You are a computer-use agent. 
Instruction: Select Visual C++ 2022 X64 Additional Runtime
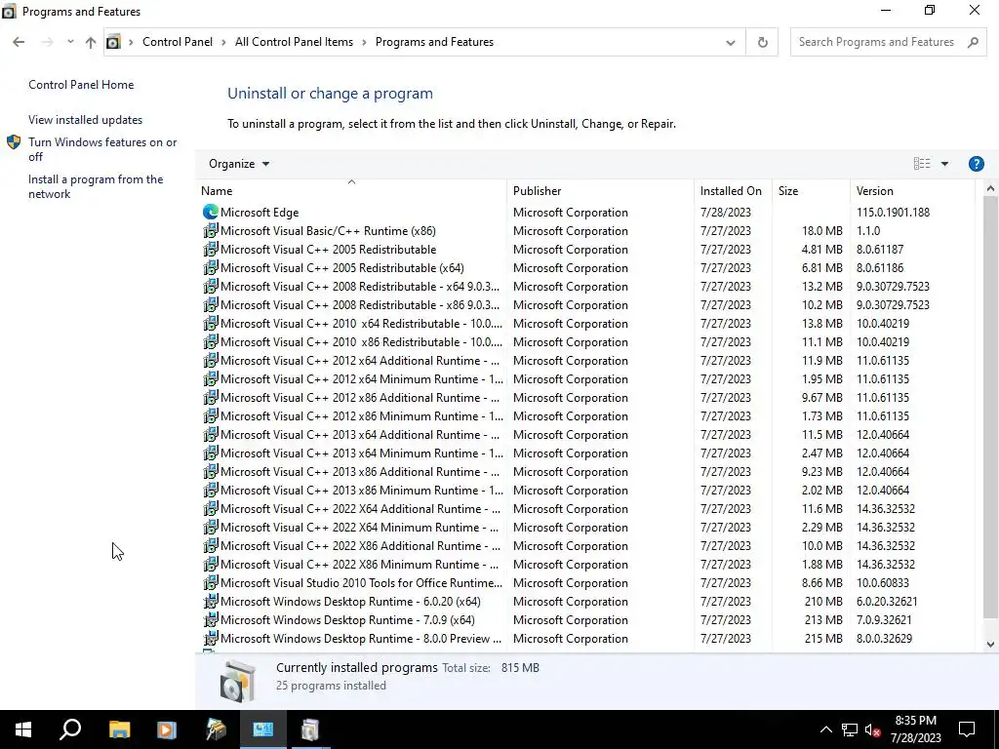[x=585, y=507]
